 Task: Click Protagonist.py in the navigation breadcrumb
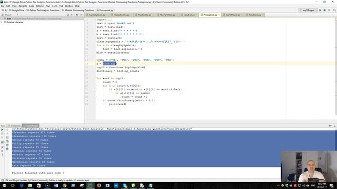(105, 10)
